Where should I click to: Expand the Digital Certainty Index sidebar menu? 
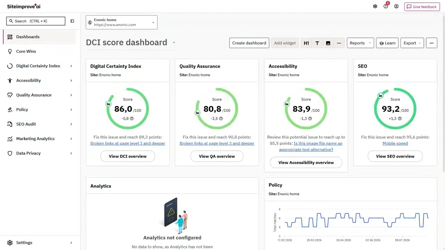71,66
